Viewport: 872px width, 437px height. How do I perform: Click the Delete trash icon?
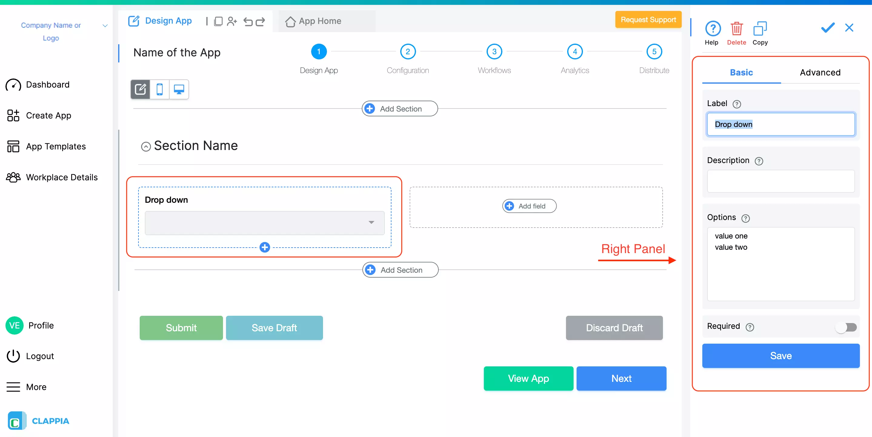(x=736, y=29)
